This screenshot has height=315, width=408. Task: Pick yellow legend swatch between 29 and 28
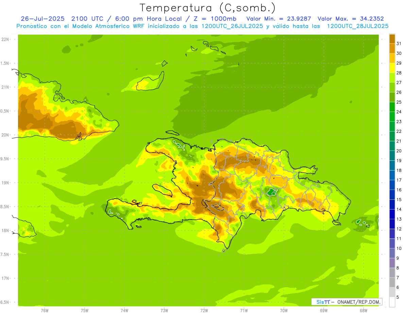(392, 68)
